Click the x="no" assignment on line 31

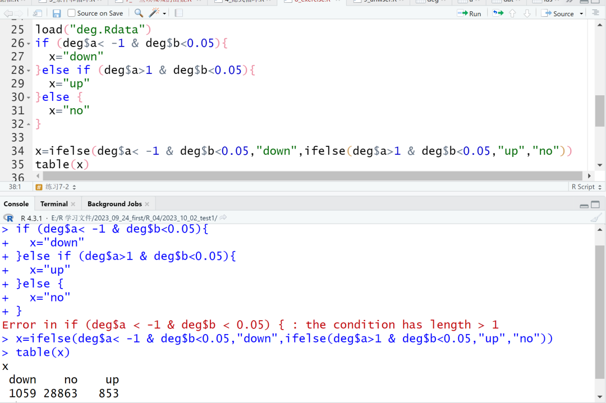pyautogui.click(x=69, y=111)
